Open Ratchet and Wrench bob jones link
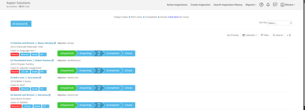The image size is (305, 110). [x=29, y=95]
